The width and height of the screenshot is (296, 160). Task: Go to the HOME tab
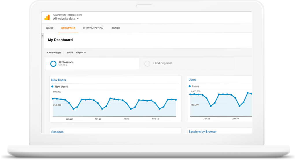point(50,28)
